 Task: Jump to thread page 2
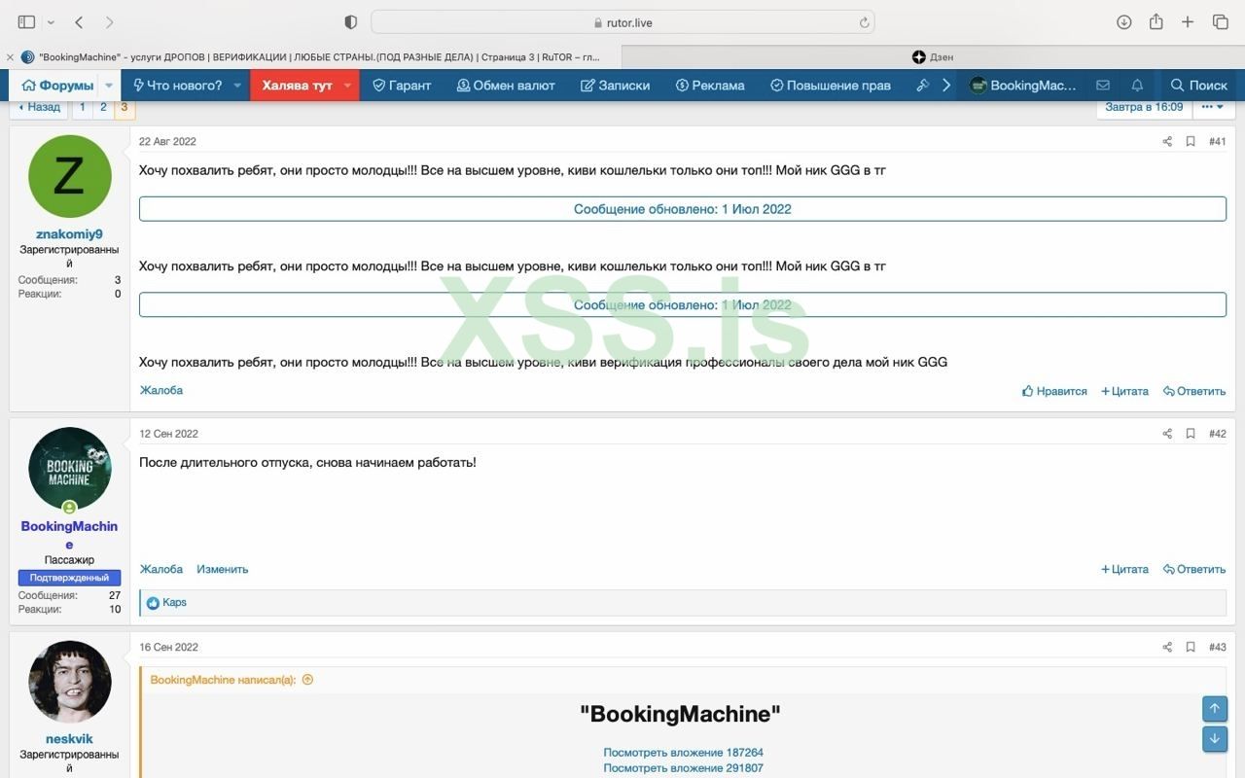103,107
